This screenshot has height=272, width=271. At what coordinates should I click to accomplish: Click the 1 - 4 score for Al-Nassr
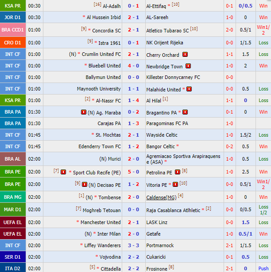134,100
